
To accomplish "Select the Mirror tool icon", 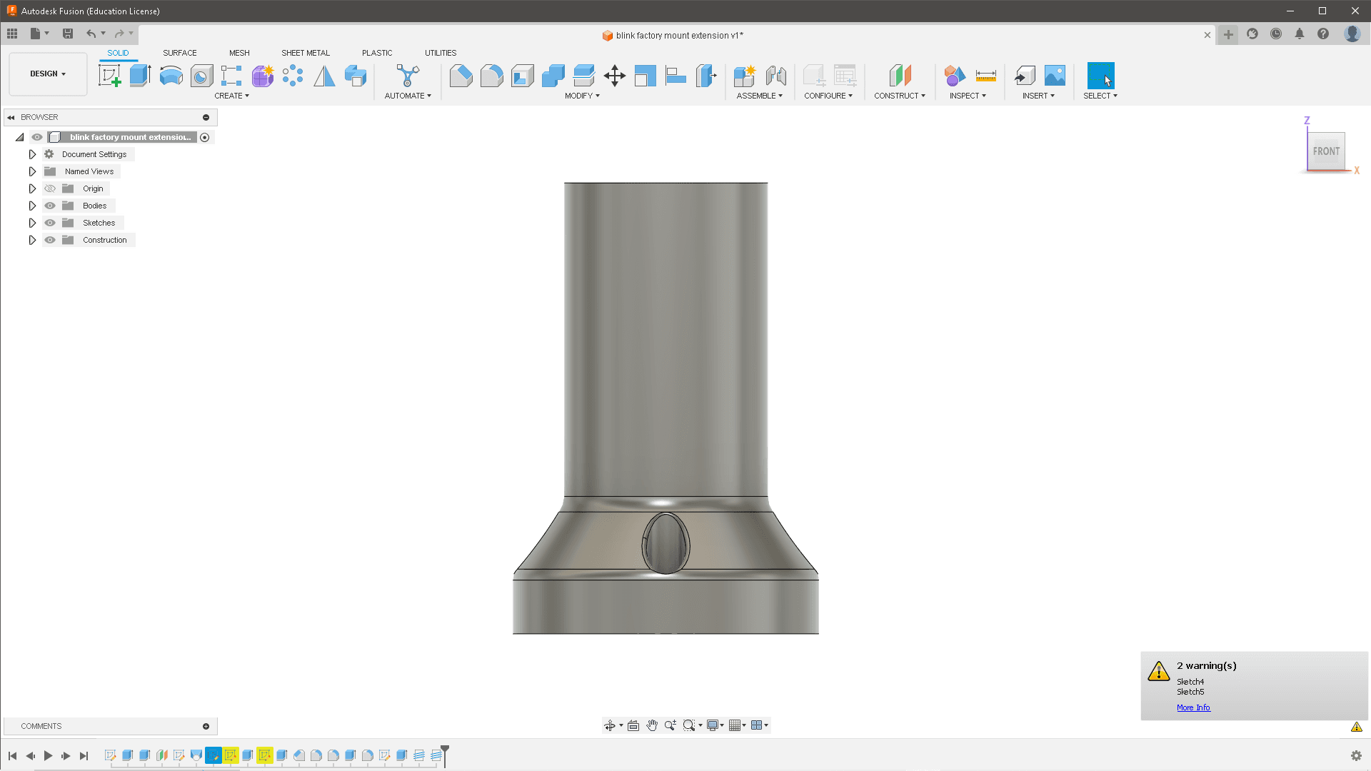I will [324, 75].
